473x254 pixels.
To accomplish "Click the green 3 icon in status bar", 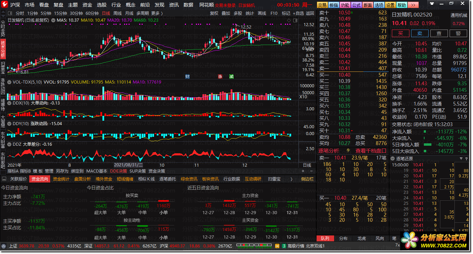I will coord(284,246).
